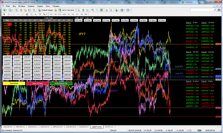Switch to M1 timeframe
The height and width of the screenshot is (133, 223).
pyautogui.click(x=51, y=14)
